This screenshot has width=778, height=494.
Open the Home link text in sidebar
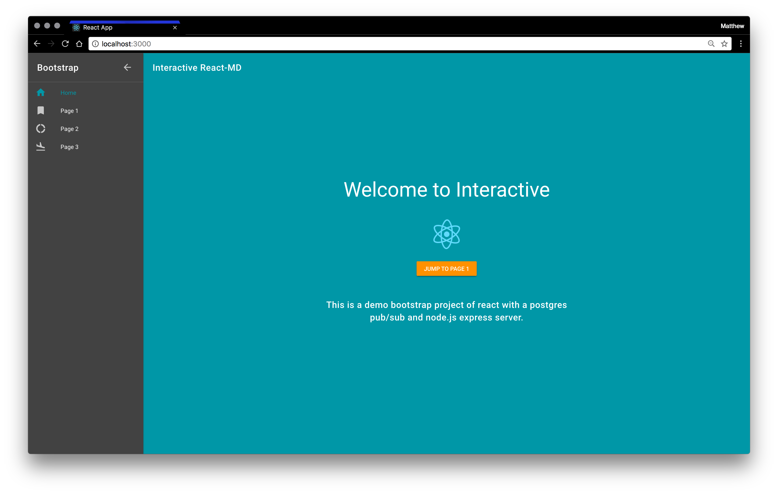(x=68, y=93)
